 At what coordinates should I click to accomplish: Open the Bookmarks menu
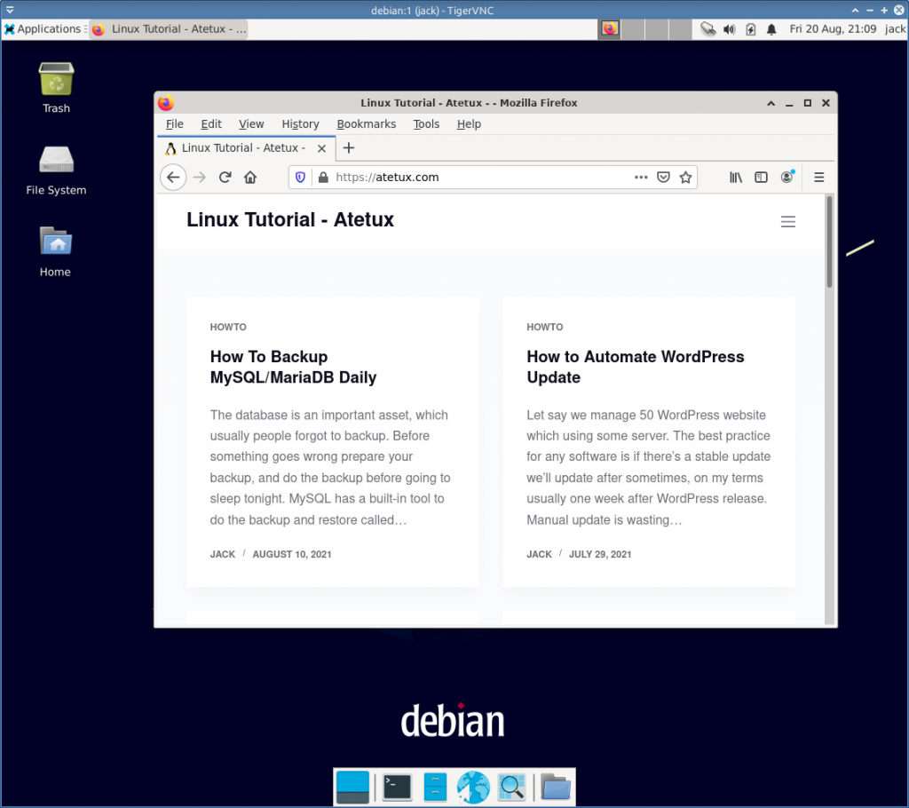pos(366,124)
